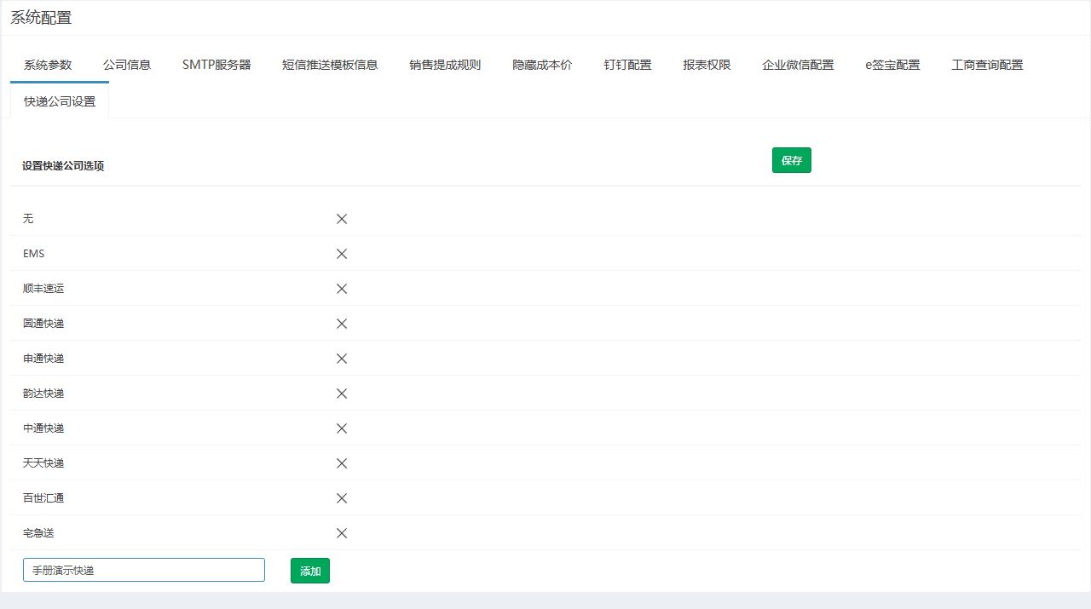Remove 申通快递 from the list
Screen dimensions: 1091x609
[342, 359]
